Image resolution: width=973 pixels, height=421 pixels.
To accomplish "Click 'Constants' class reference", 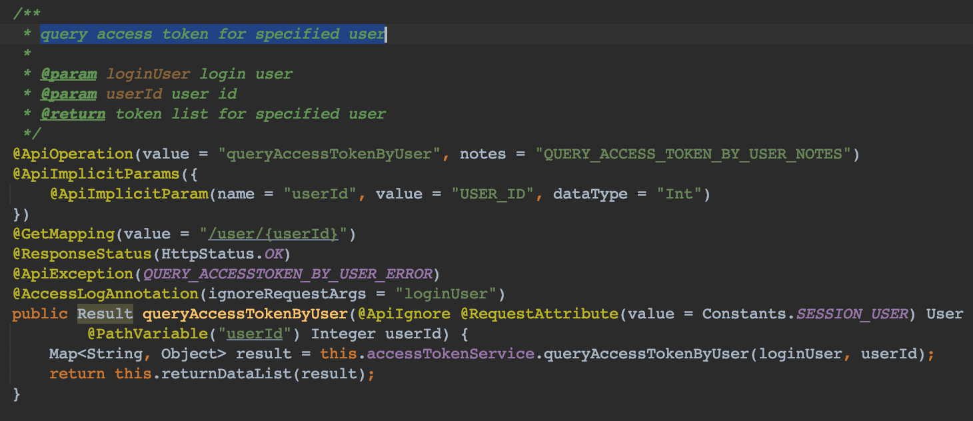I will click(744, 314).
